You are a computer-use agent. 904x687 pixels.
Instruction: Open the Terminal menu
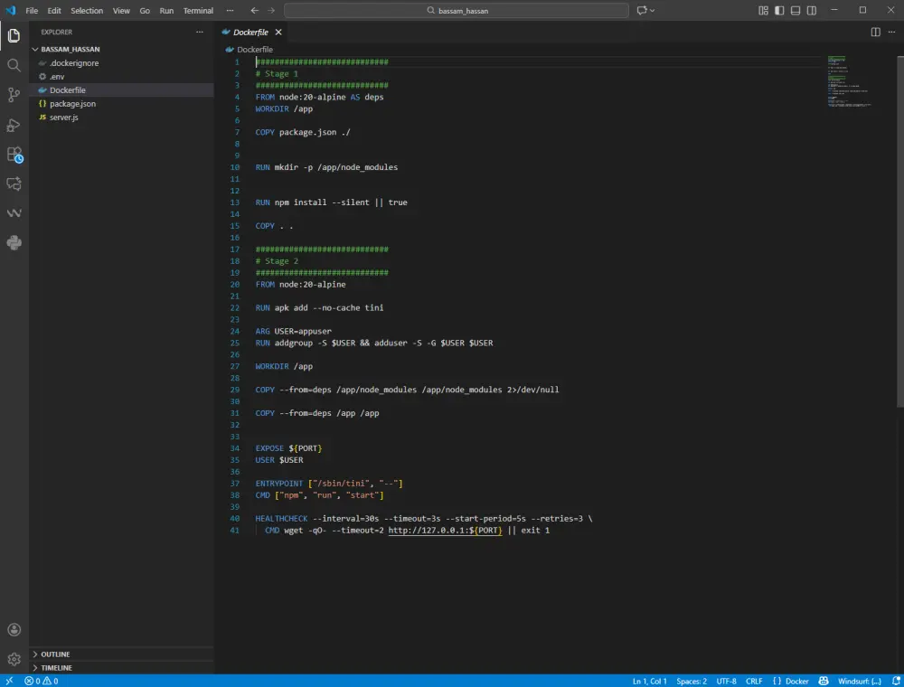coord(198,11)
